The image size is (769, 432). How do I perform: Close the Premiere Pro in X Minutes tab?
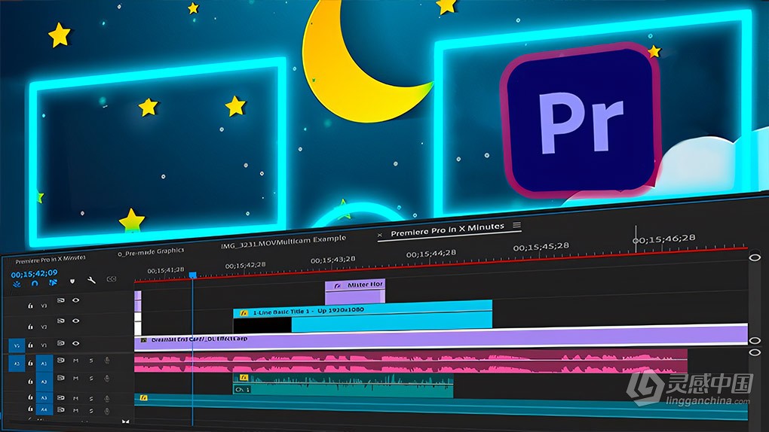click(379, 236)
